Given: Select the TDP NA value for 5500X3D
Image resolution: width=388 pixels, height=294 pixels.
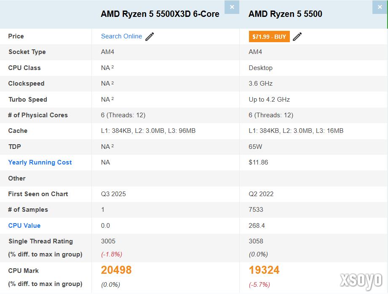Looking at the screenshot, I should (107, 146).
